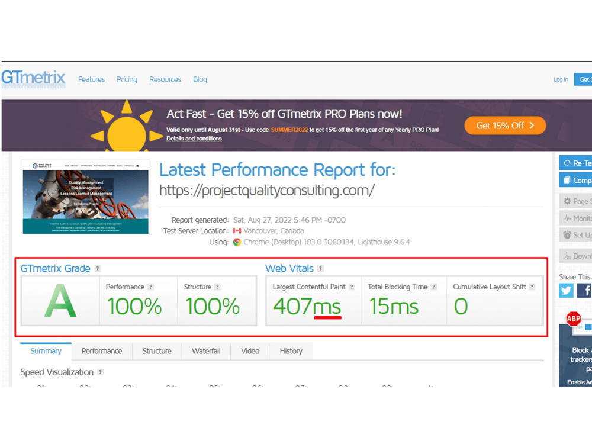The width and height of the screenshot is (592, 444).
Task: Click the Page Settings gear button
Action: coord(575,201)
